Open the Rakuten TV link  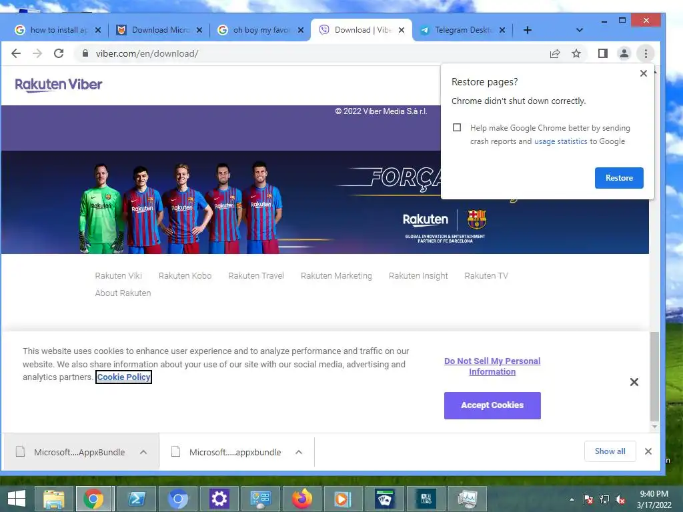[x=486, y=275]
